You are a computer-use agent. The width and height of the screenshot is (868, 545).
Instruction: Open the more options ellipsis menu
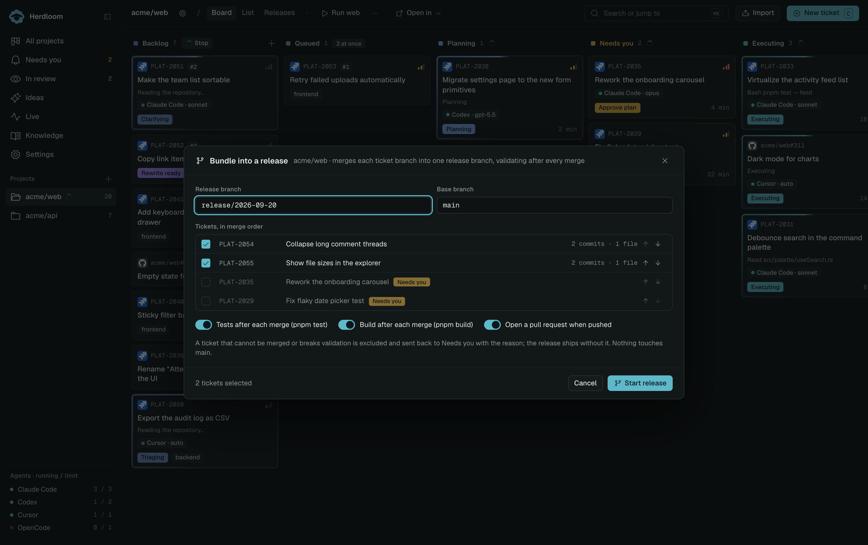[375, 13]
